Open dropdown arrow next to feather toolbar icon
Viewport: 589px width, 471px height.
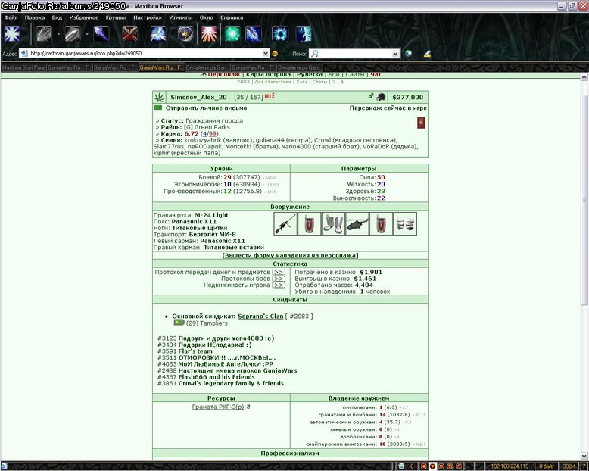(x=87, y=34)
